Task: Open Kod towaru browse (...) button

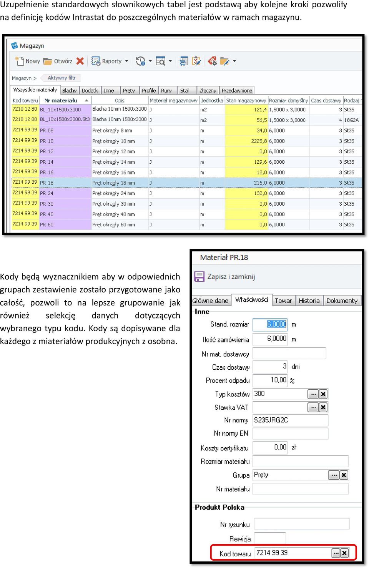Action: [336, 553]
